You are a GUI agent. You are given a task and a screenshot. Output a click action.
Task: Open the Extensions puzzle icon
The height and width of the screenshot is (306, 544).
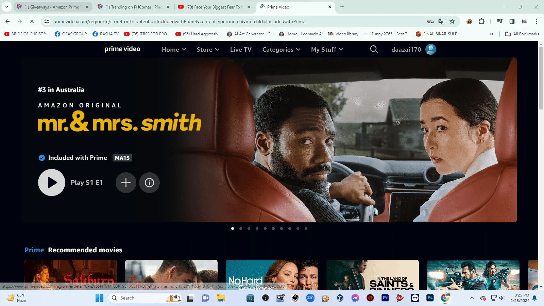point(481,21)
